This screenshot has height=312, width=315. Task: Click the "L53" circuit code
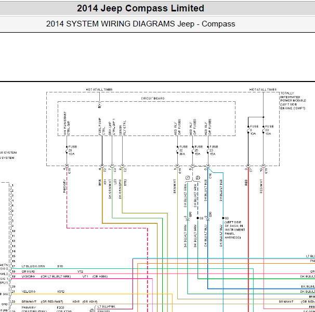point(115,182)
